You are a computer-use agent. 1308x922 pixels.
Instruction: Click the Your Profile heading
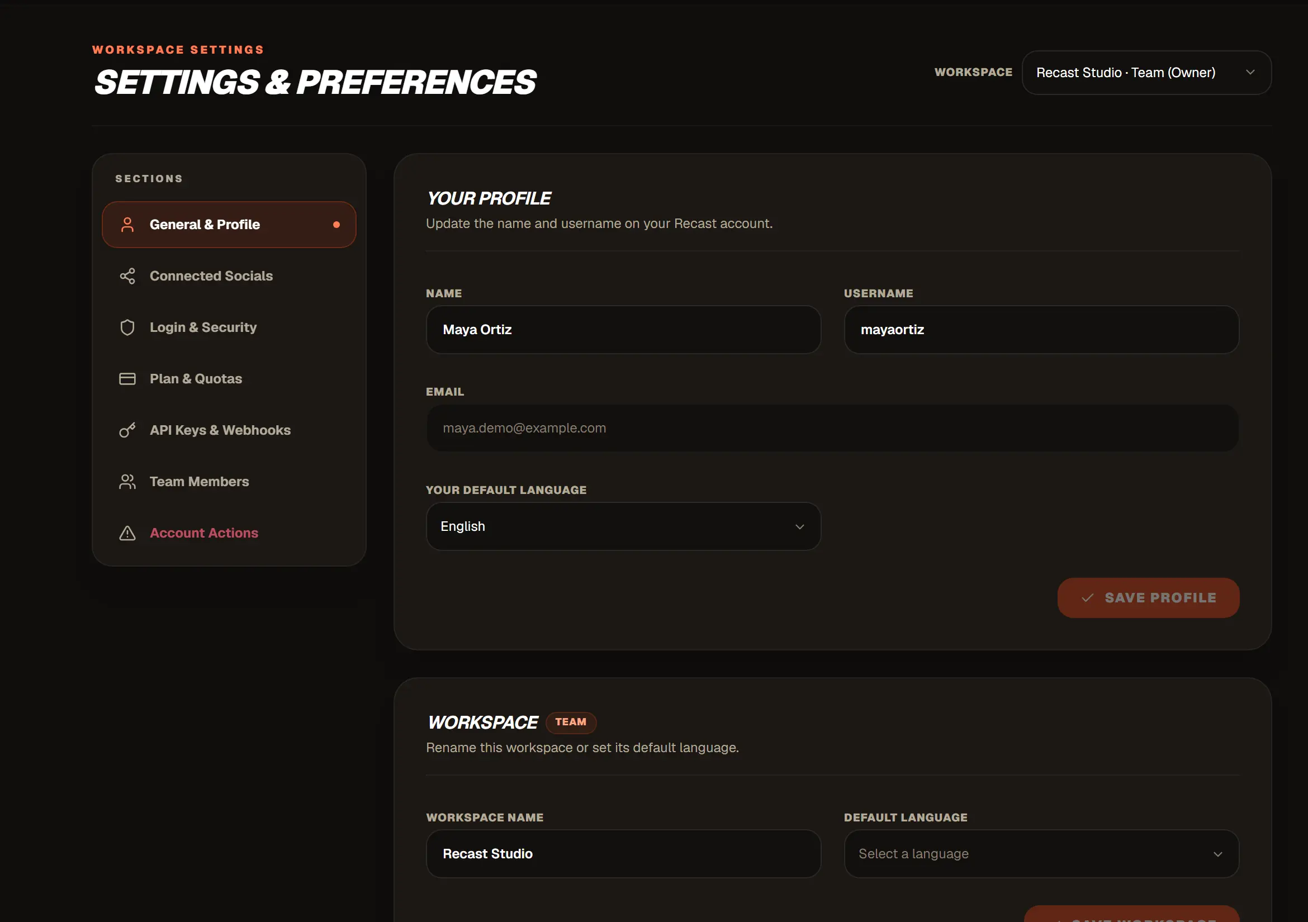point(489,198)
